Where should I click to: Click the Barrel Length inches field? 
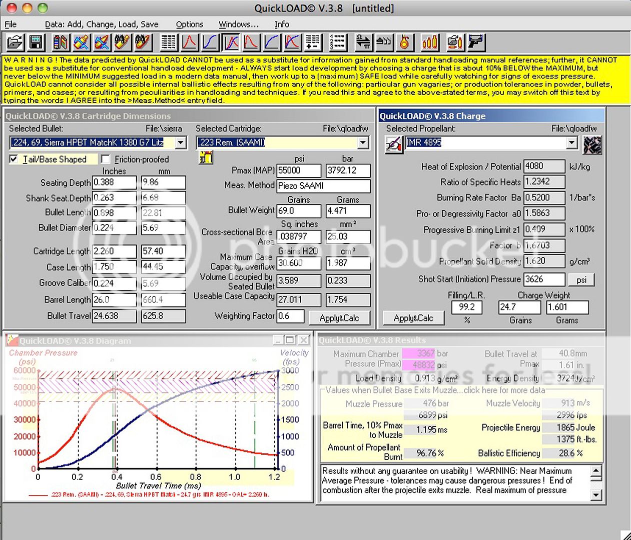tap(114, 299)
